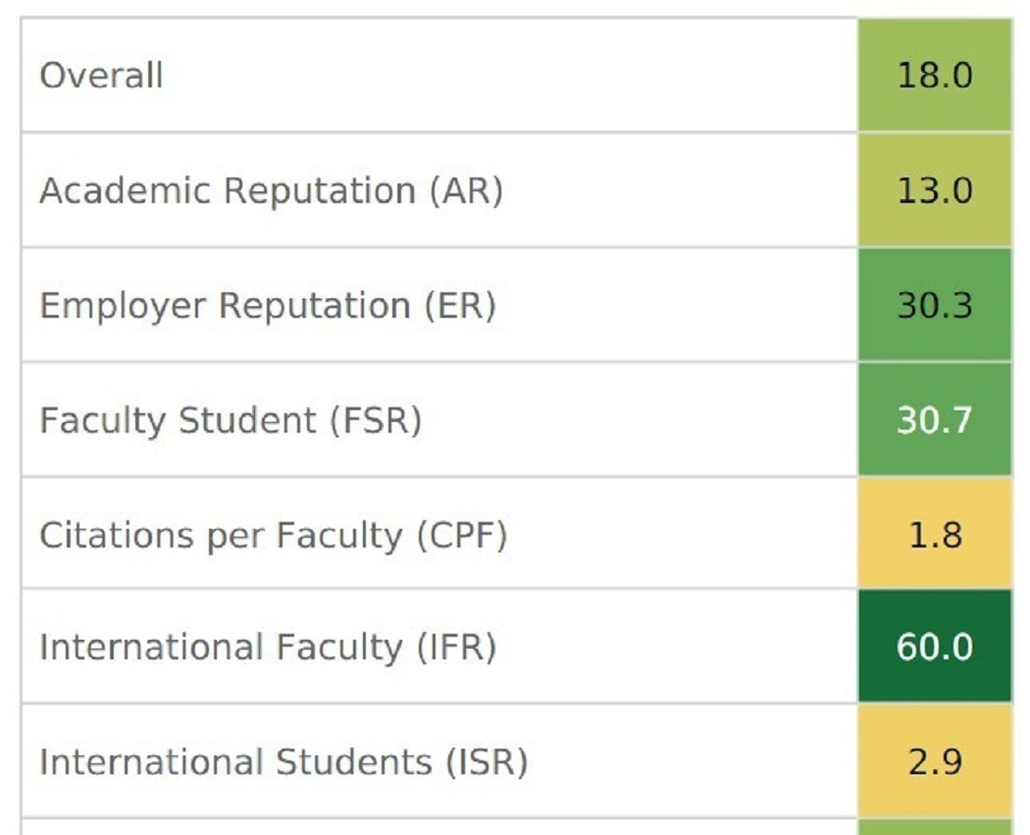Click the 18.0 Overall score cell

[934, 76]
